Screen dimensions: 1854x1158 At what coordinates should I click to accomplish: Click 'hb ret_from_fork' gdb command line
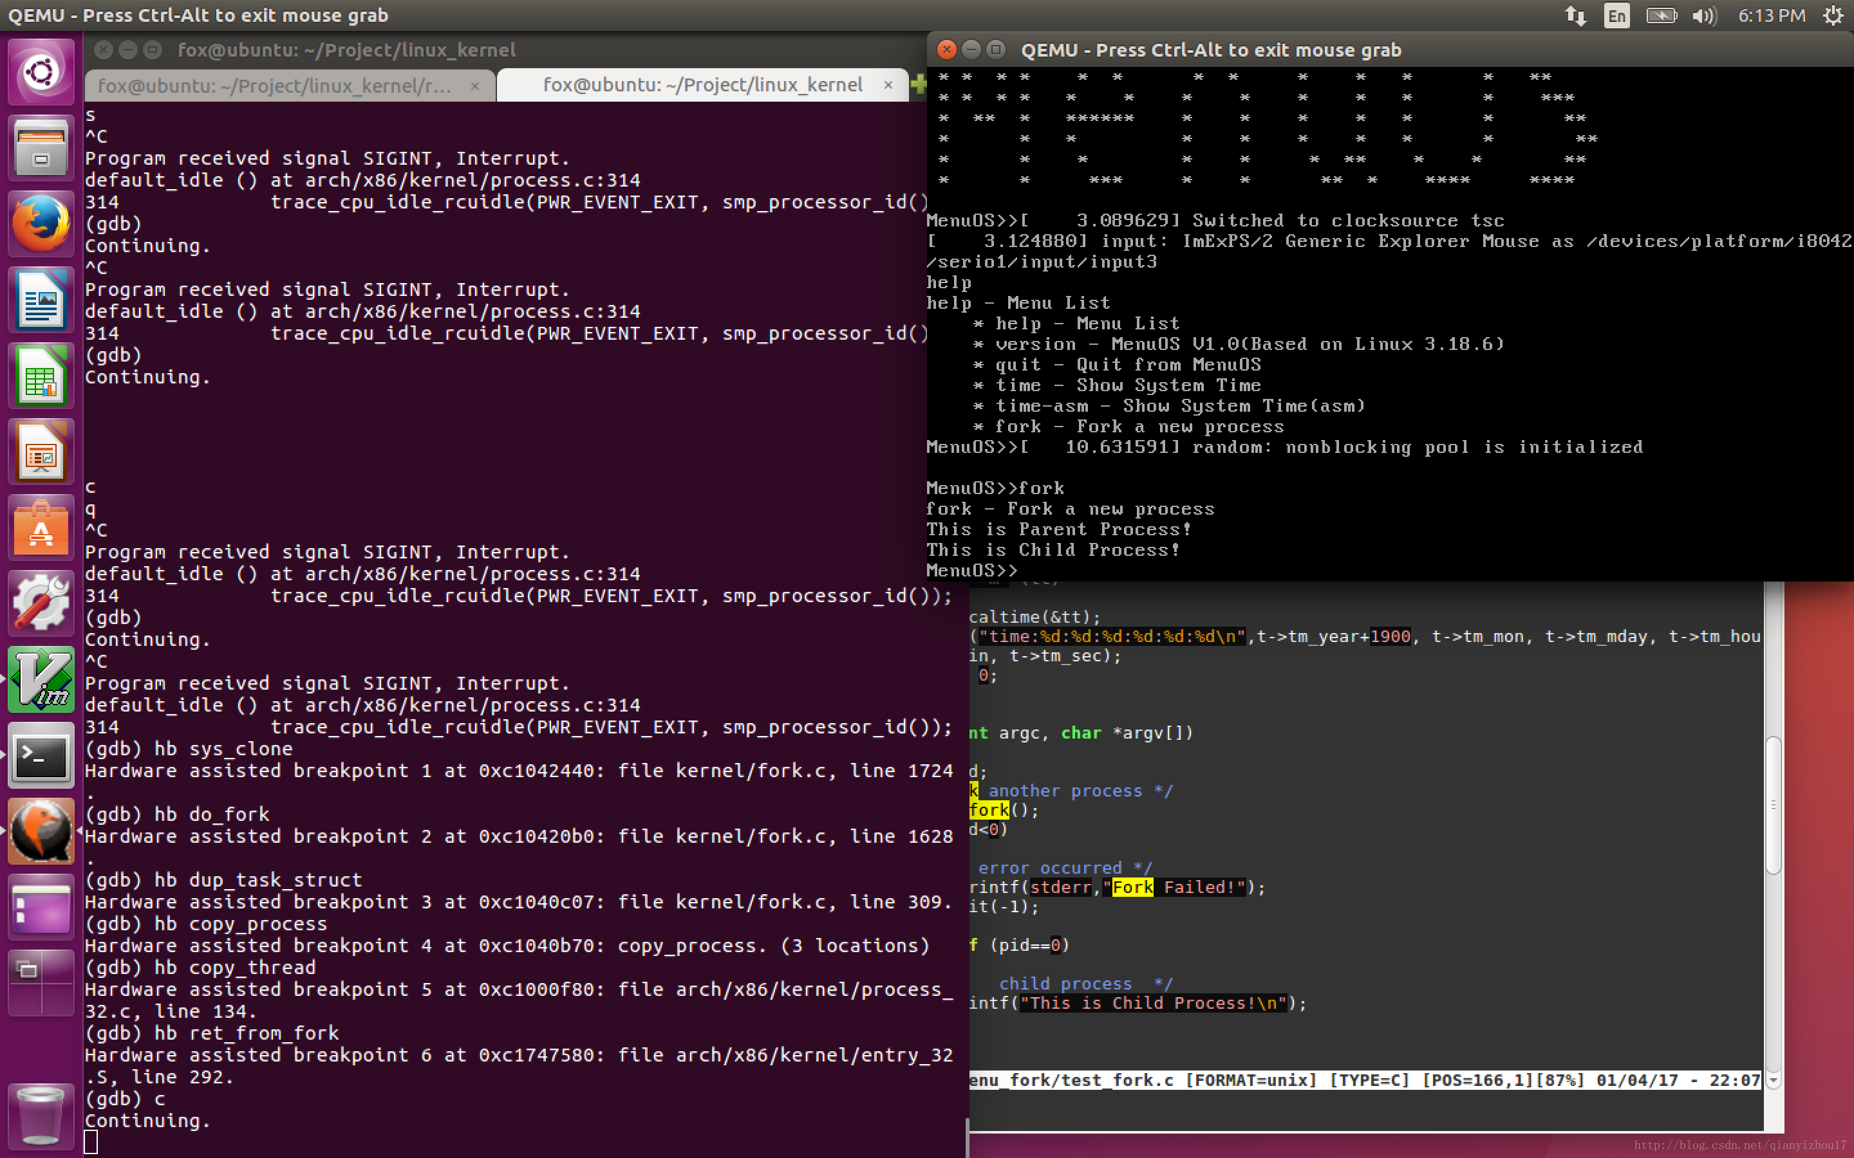tap(211, 1033)
